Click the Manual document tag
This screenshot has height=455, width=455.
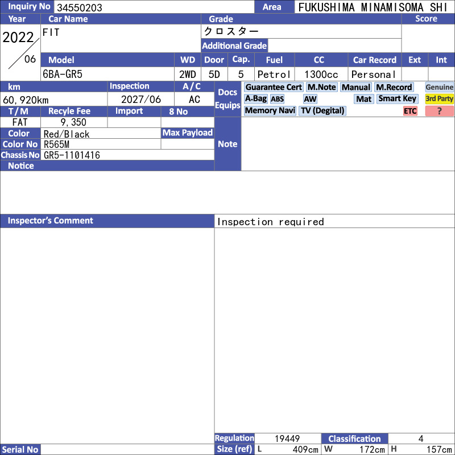pyautogui.click(x=356, y=87)
